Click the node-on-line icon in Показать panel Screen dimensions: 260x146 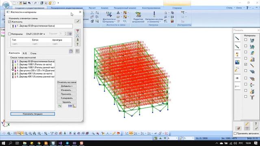click(237, 47)
